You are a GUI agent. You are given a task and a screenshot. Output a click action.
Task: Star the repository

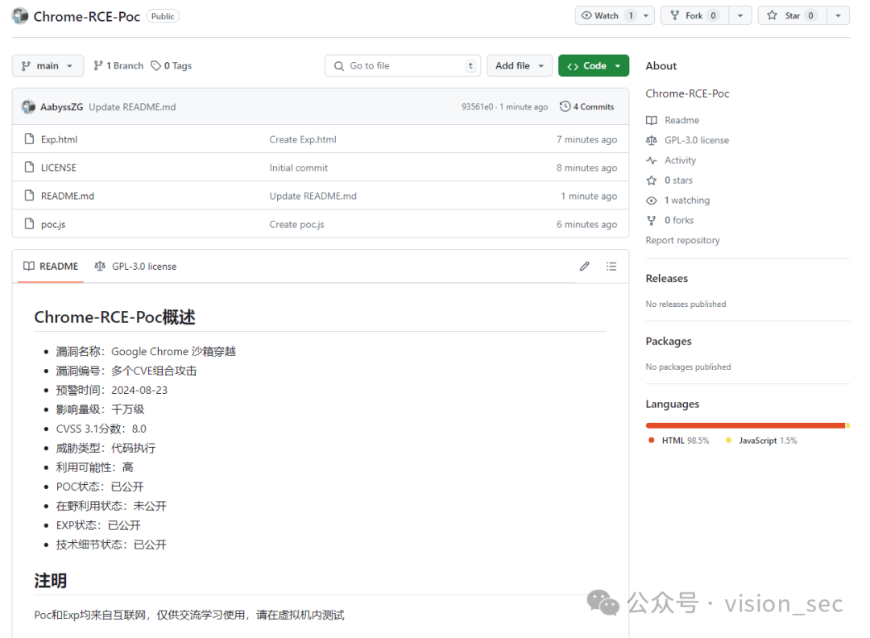point(793,15)
